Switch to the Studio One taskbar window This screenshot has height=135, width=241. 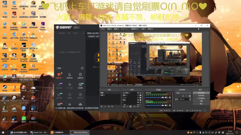click(39, 132)
